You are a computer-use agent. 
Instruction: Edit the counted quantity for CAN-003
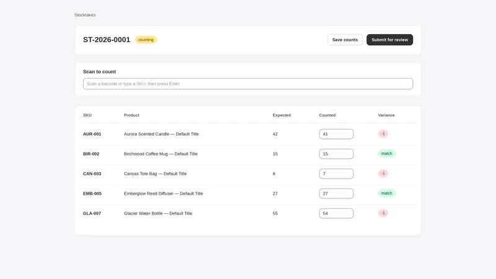pyautogui.click(x=336, y=174)
